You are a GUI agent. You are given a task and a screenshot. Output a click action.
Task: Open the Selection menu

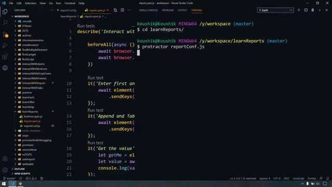[x=31, y=3]
